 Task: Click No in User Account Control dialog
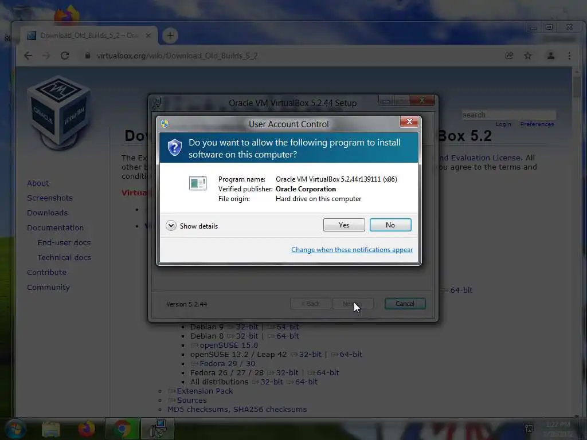(x=390, y=225)
